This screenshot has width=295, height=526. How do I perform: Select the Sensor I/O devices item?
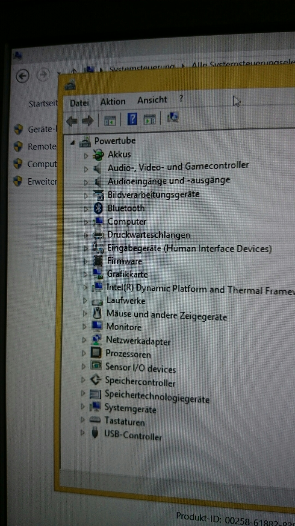(141, 368)
